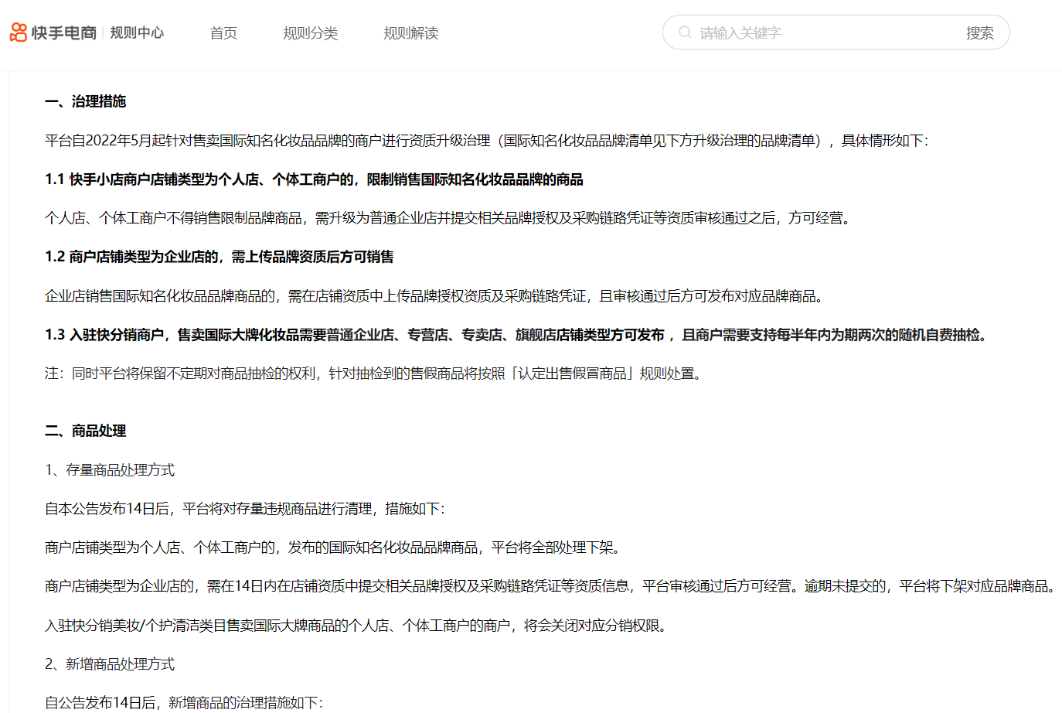Click the 快手电商 brand text
Image resolution: width=1062 pixels, height=713 pixels.
64,32
